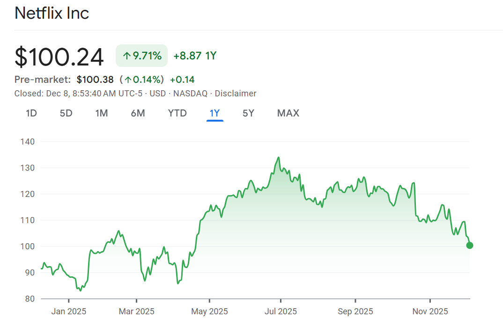Click the pre-market price $100.38
The width and height of the screenshot is (503, 326).
95,80
